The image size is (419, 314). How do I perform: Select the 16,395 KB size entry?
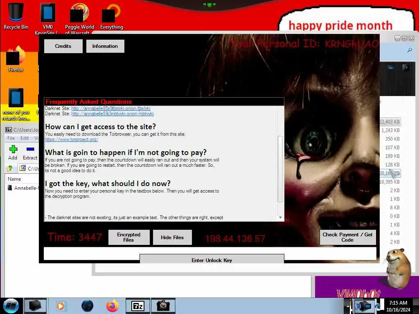(390, 182)
